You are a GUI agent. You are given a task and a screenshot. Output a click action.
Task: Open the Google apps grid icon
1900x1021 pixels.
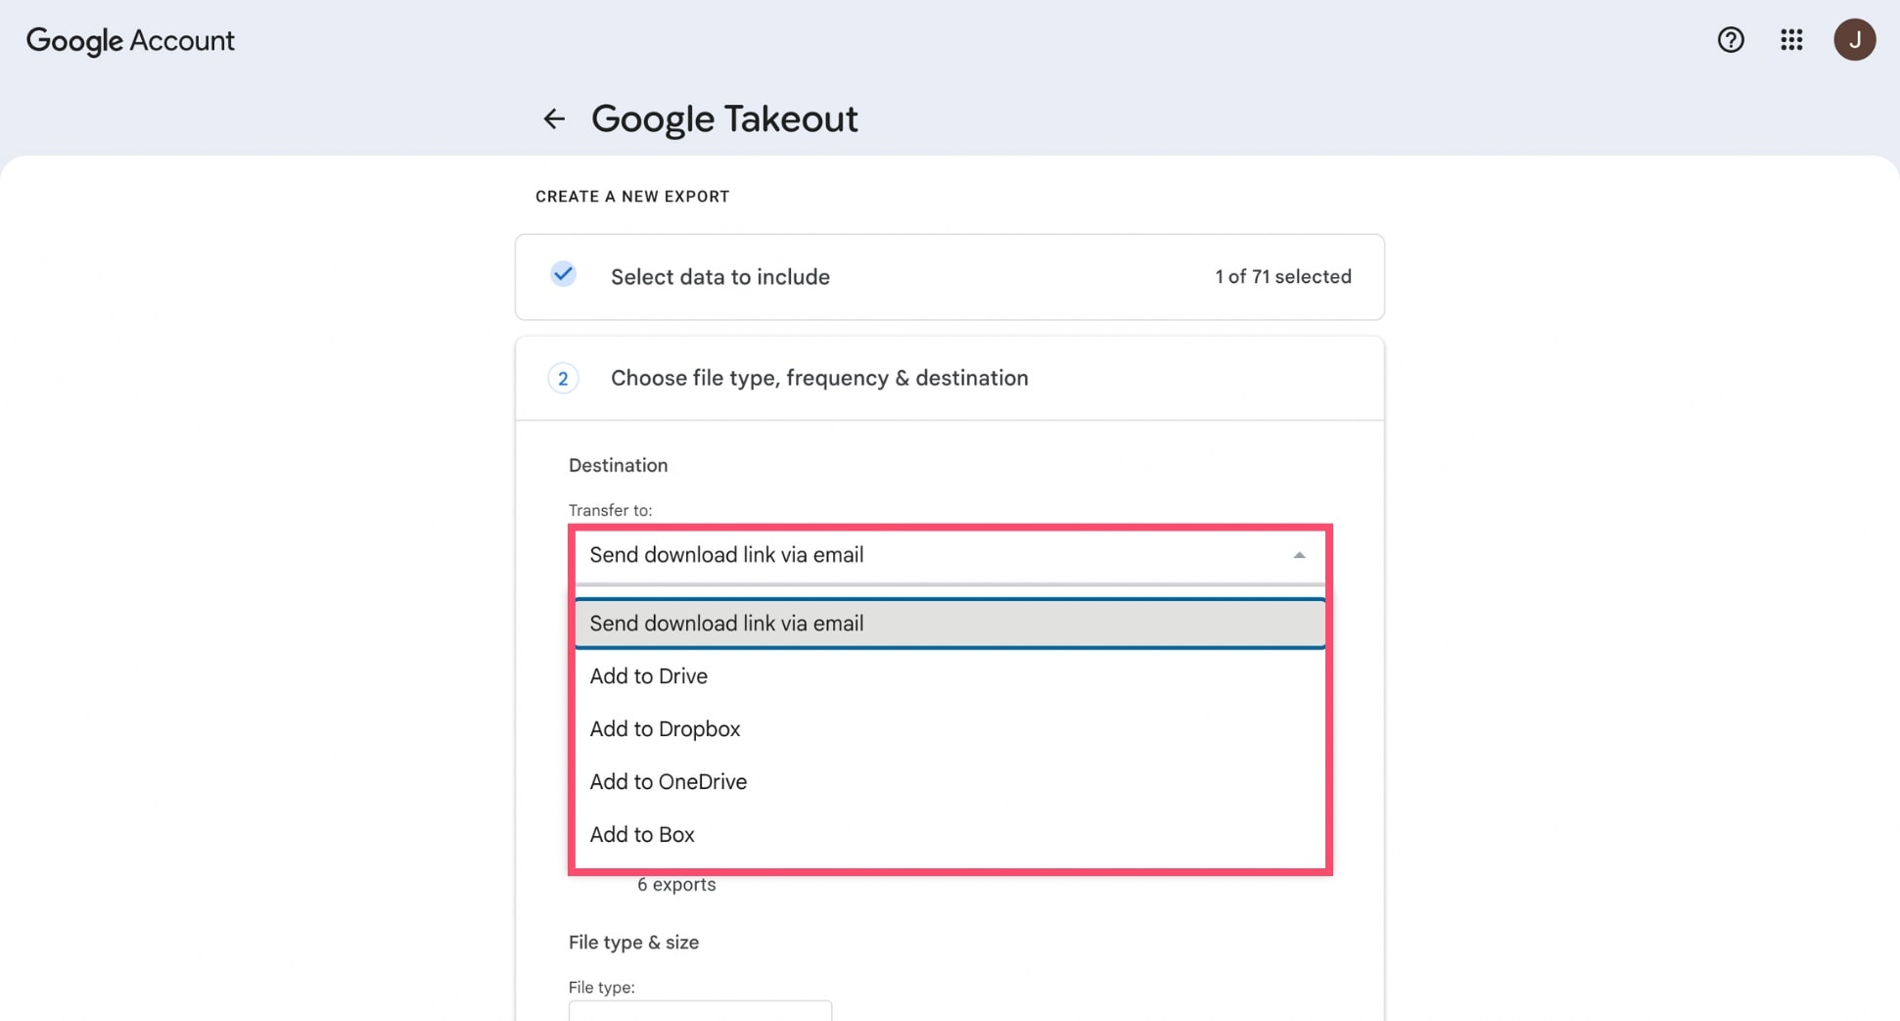coord(1791,40)
